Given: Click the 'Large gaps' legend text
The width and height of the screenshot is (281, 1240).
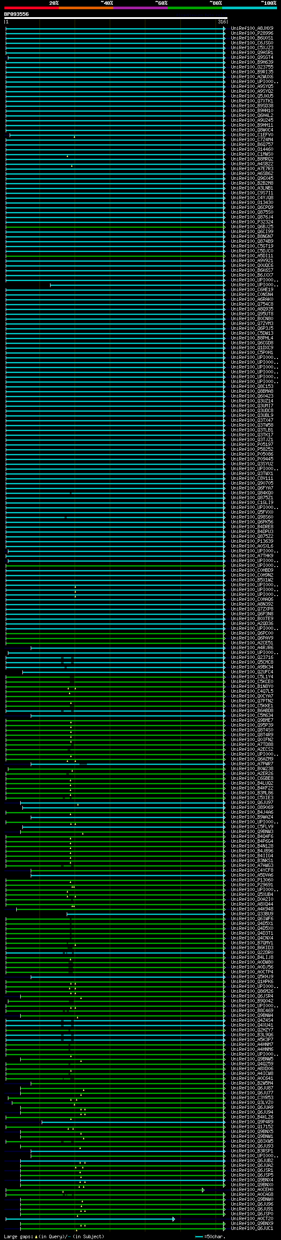Looking at the screenshot, I should click(19, 1236).
